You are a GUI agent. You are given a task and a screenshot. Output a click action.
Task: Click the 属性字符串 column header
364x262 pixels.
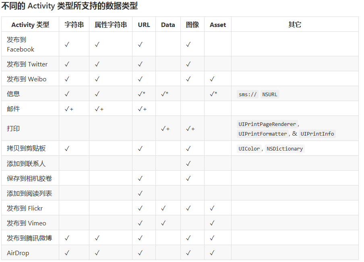click(x=111, y=25)
